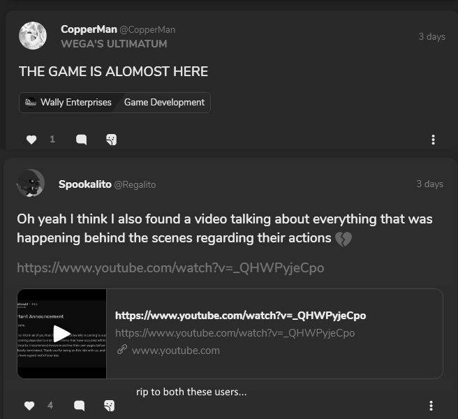
Task: Place sticker on CopperMan's post
Action: point(111,140)
